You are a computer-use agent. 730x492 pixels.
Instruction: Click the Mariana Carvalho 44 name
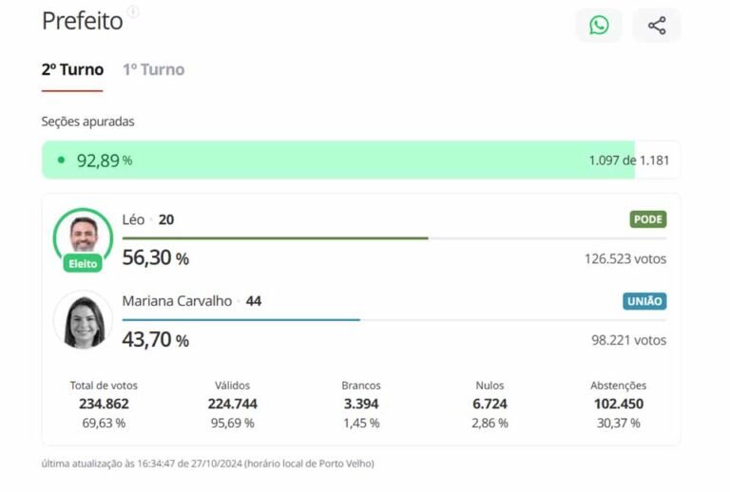(192, 301)
